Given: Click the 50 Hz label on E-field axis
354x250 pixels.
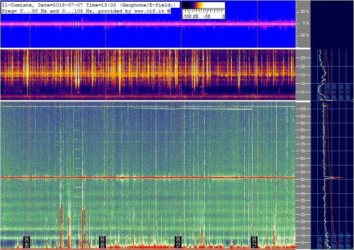Looking at the screenshot, I should 302,180.
